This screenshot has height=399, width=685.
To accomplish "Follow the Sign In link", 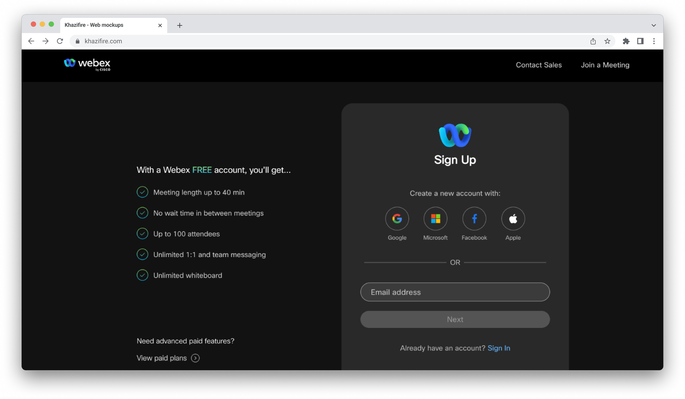I will 499,348.
